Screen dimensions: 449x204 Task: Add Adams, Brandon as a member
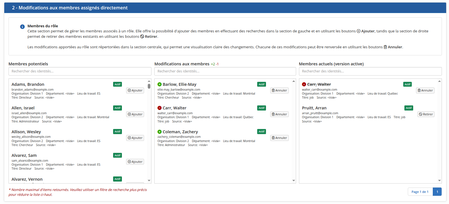coord(135,91)
